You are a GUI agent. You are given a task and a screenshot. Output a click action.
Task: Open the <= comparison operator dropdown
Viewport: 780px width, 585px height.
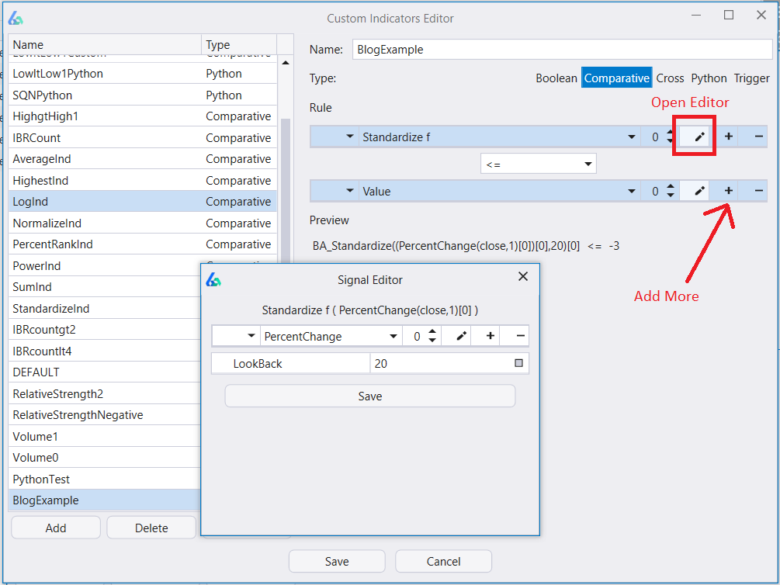tap(588, 164)
